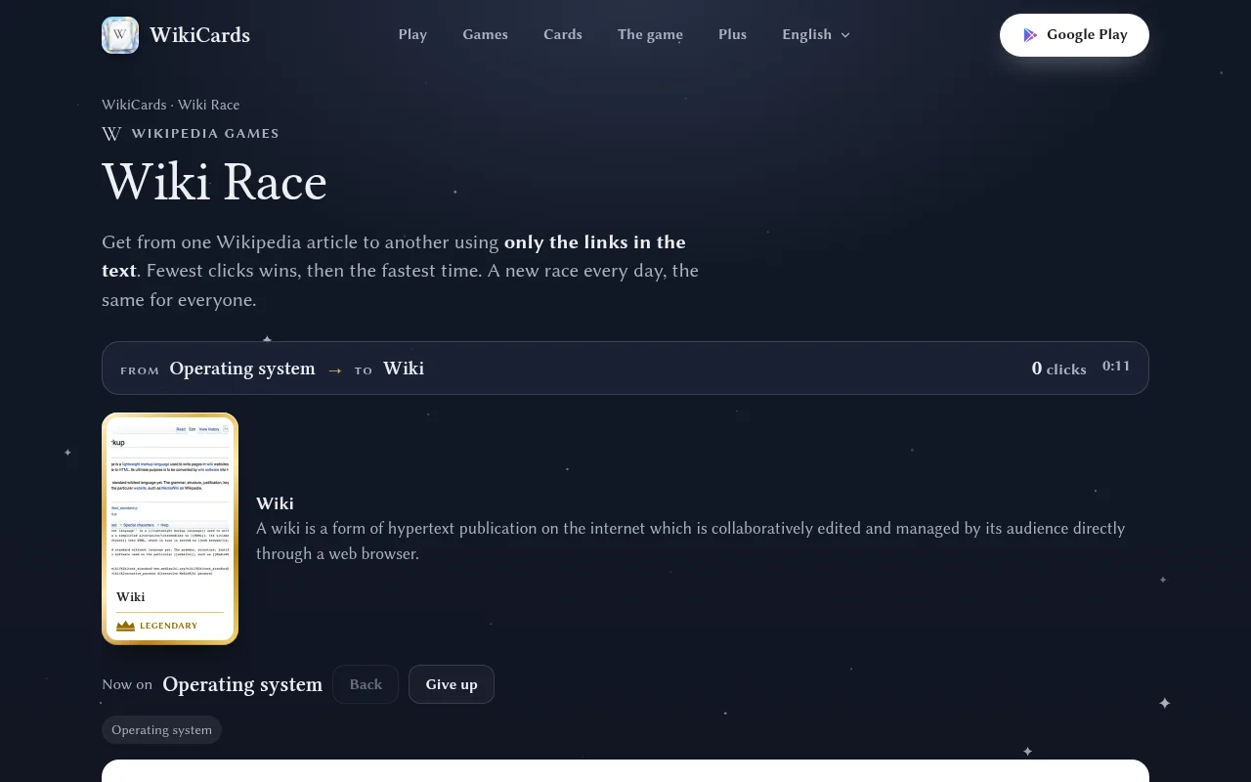Click the arrow between start and target
Screen dimensions: 1251x782
click(x=335, y=369)
